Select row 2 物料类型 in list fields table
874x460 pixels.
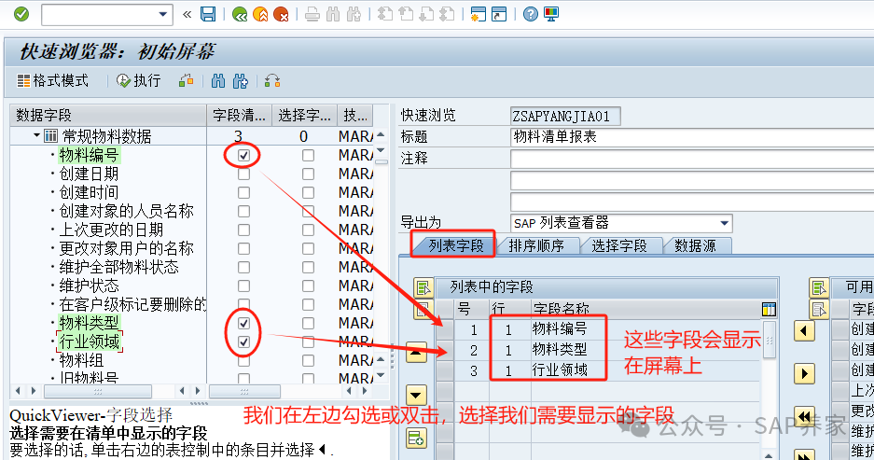pyautogui.click(x=444, y=350)
